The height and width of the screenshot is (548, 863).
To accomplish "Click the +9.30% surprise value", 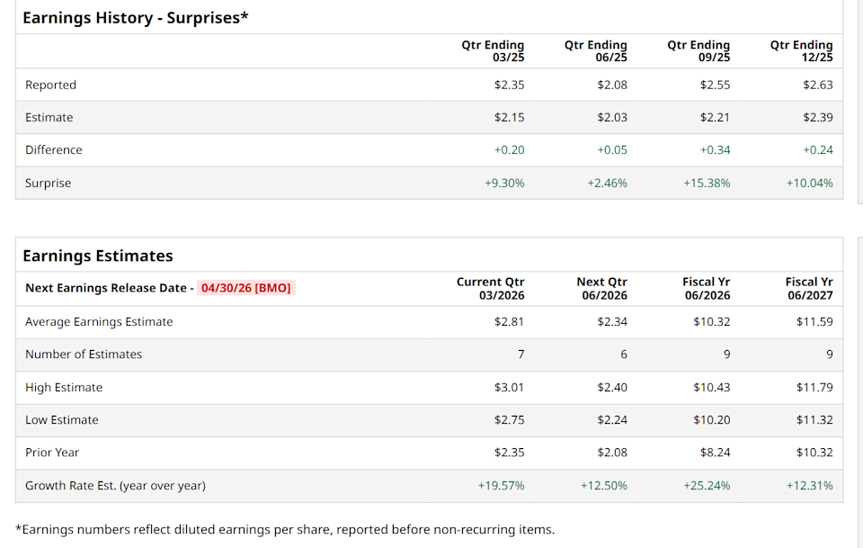I will pos(504,184).
